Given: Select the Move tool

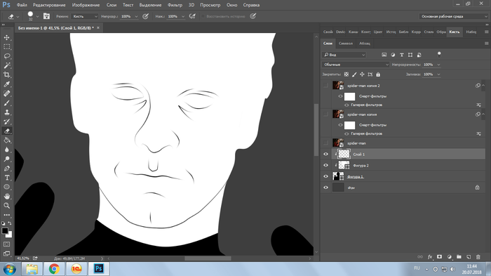Looking at the screenshot, I should tap(6, 38).
